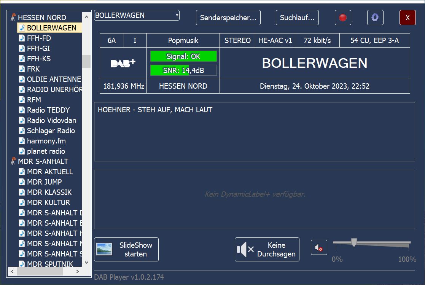Open the BOLLERWAGEN station dropdown

137,16
